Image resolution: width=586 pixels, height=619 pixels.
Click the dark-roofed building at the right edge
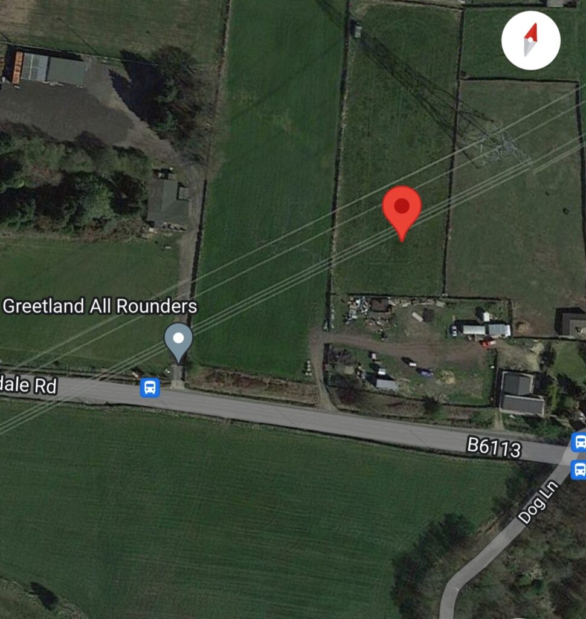572,323
